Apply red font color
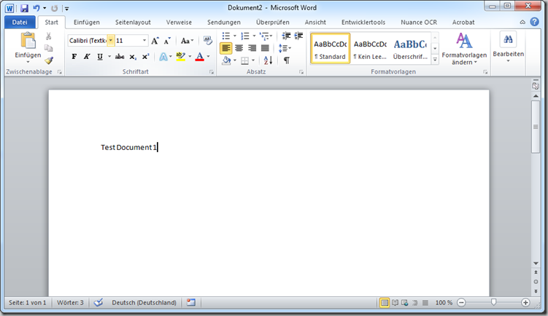Viewport: 548px width, 316px height. pyautogui.click(x=199, y=57)
